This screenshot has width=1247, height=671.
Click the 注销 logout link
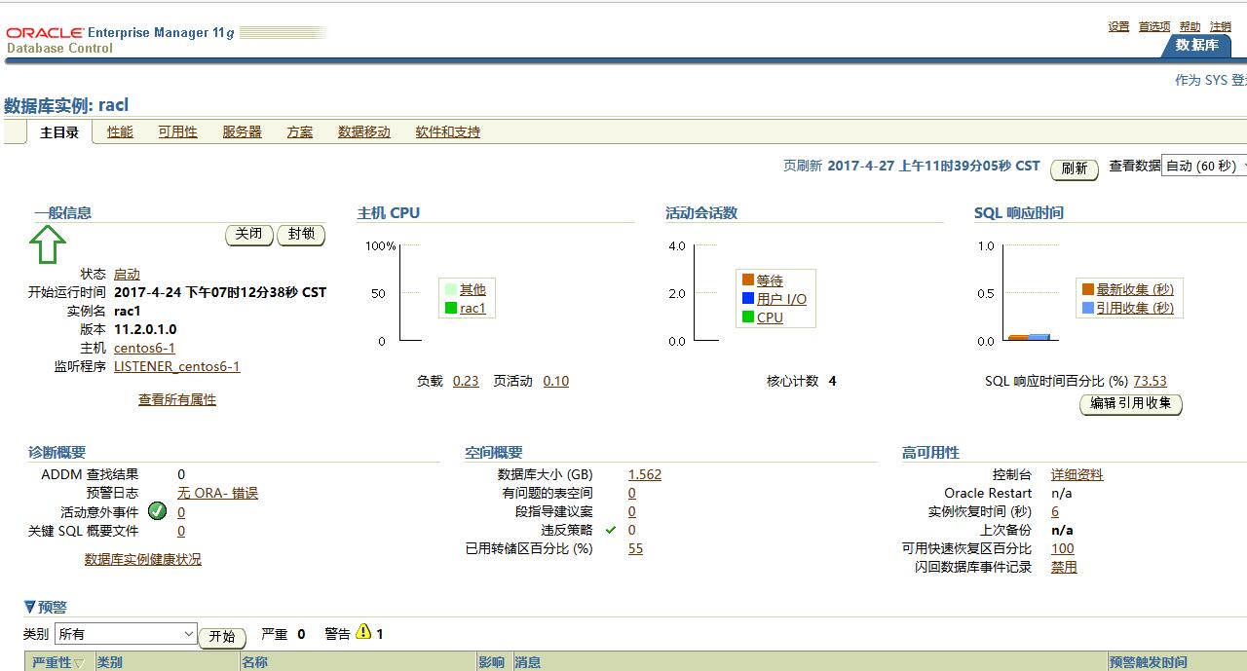click(1221, 26)
